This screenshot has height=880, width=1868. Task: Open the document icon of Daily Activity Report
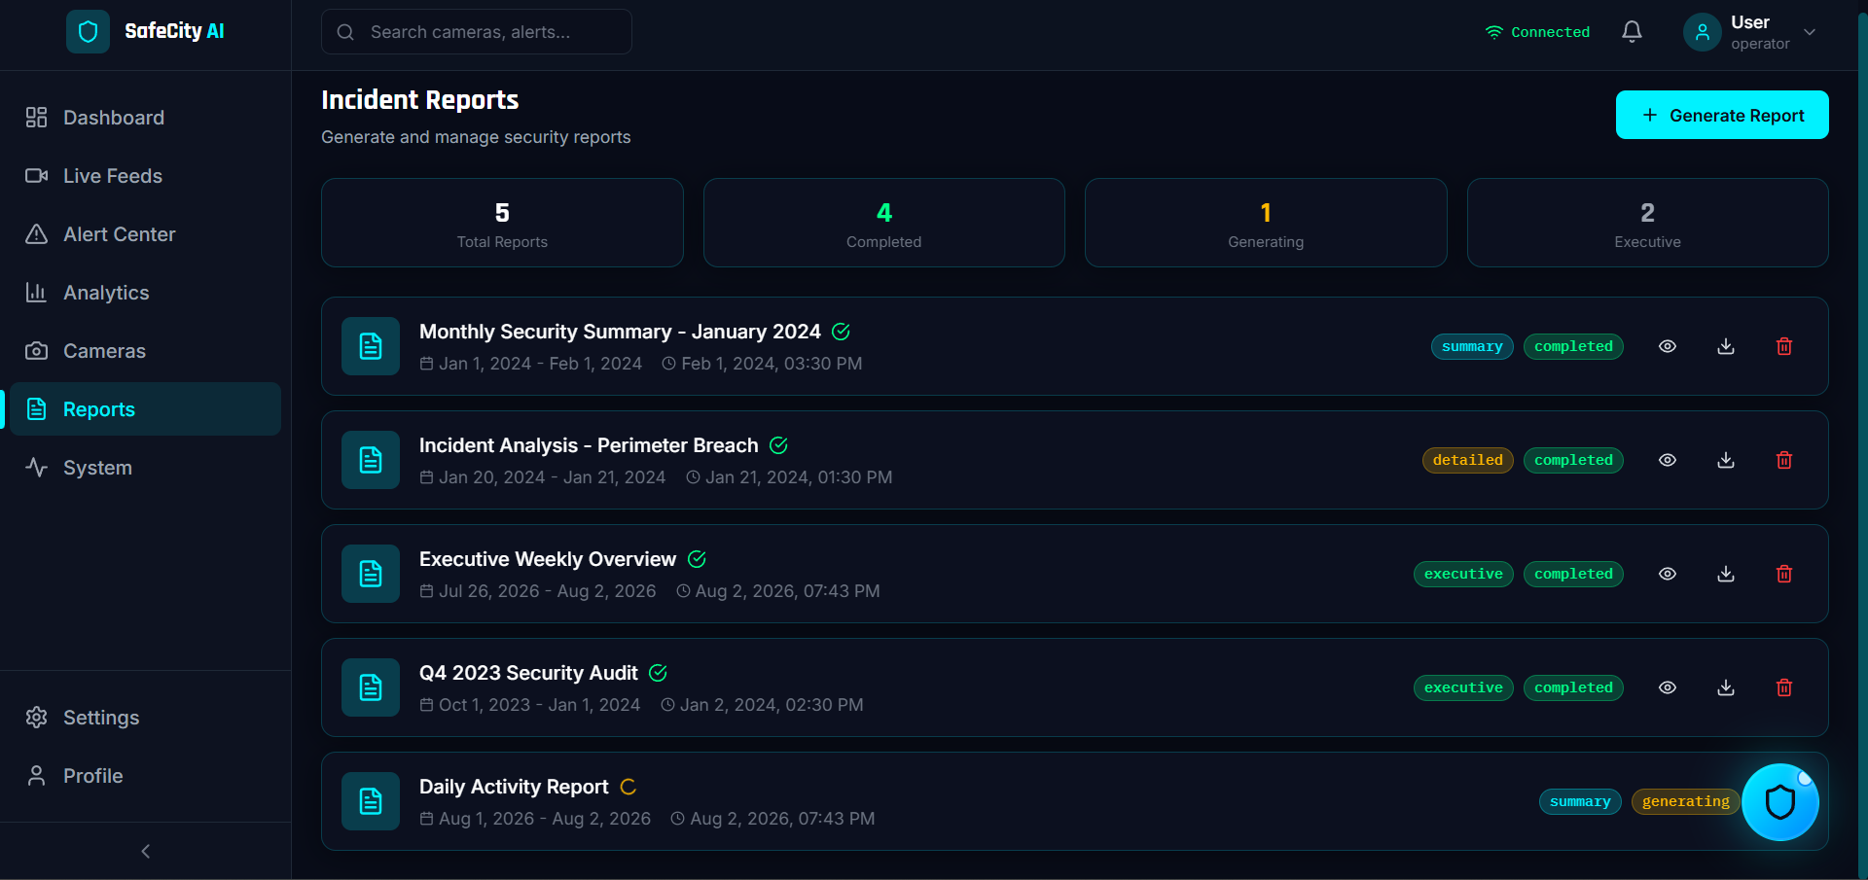point(371,801)
